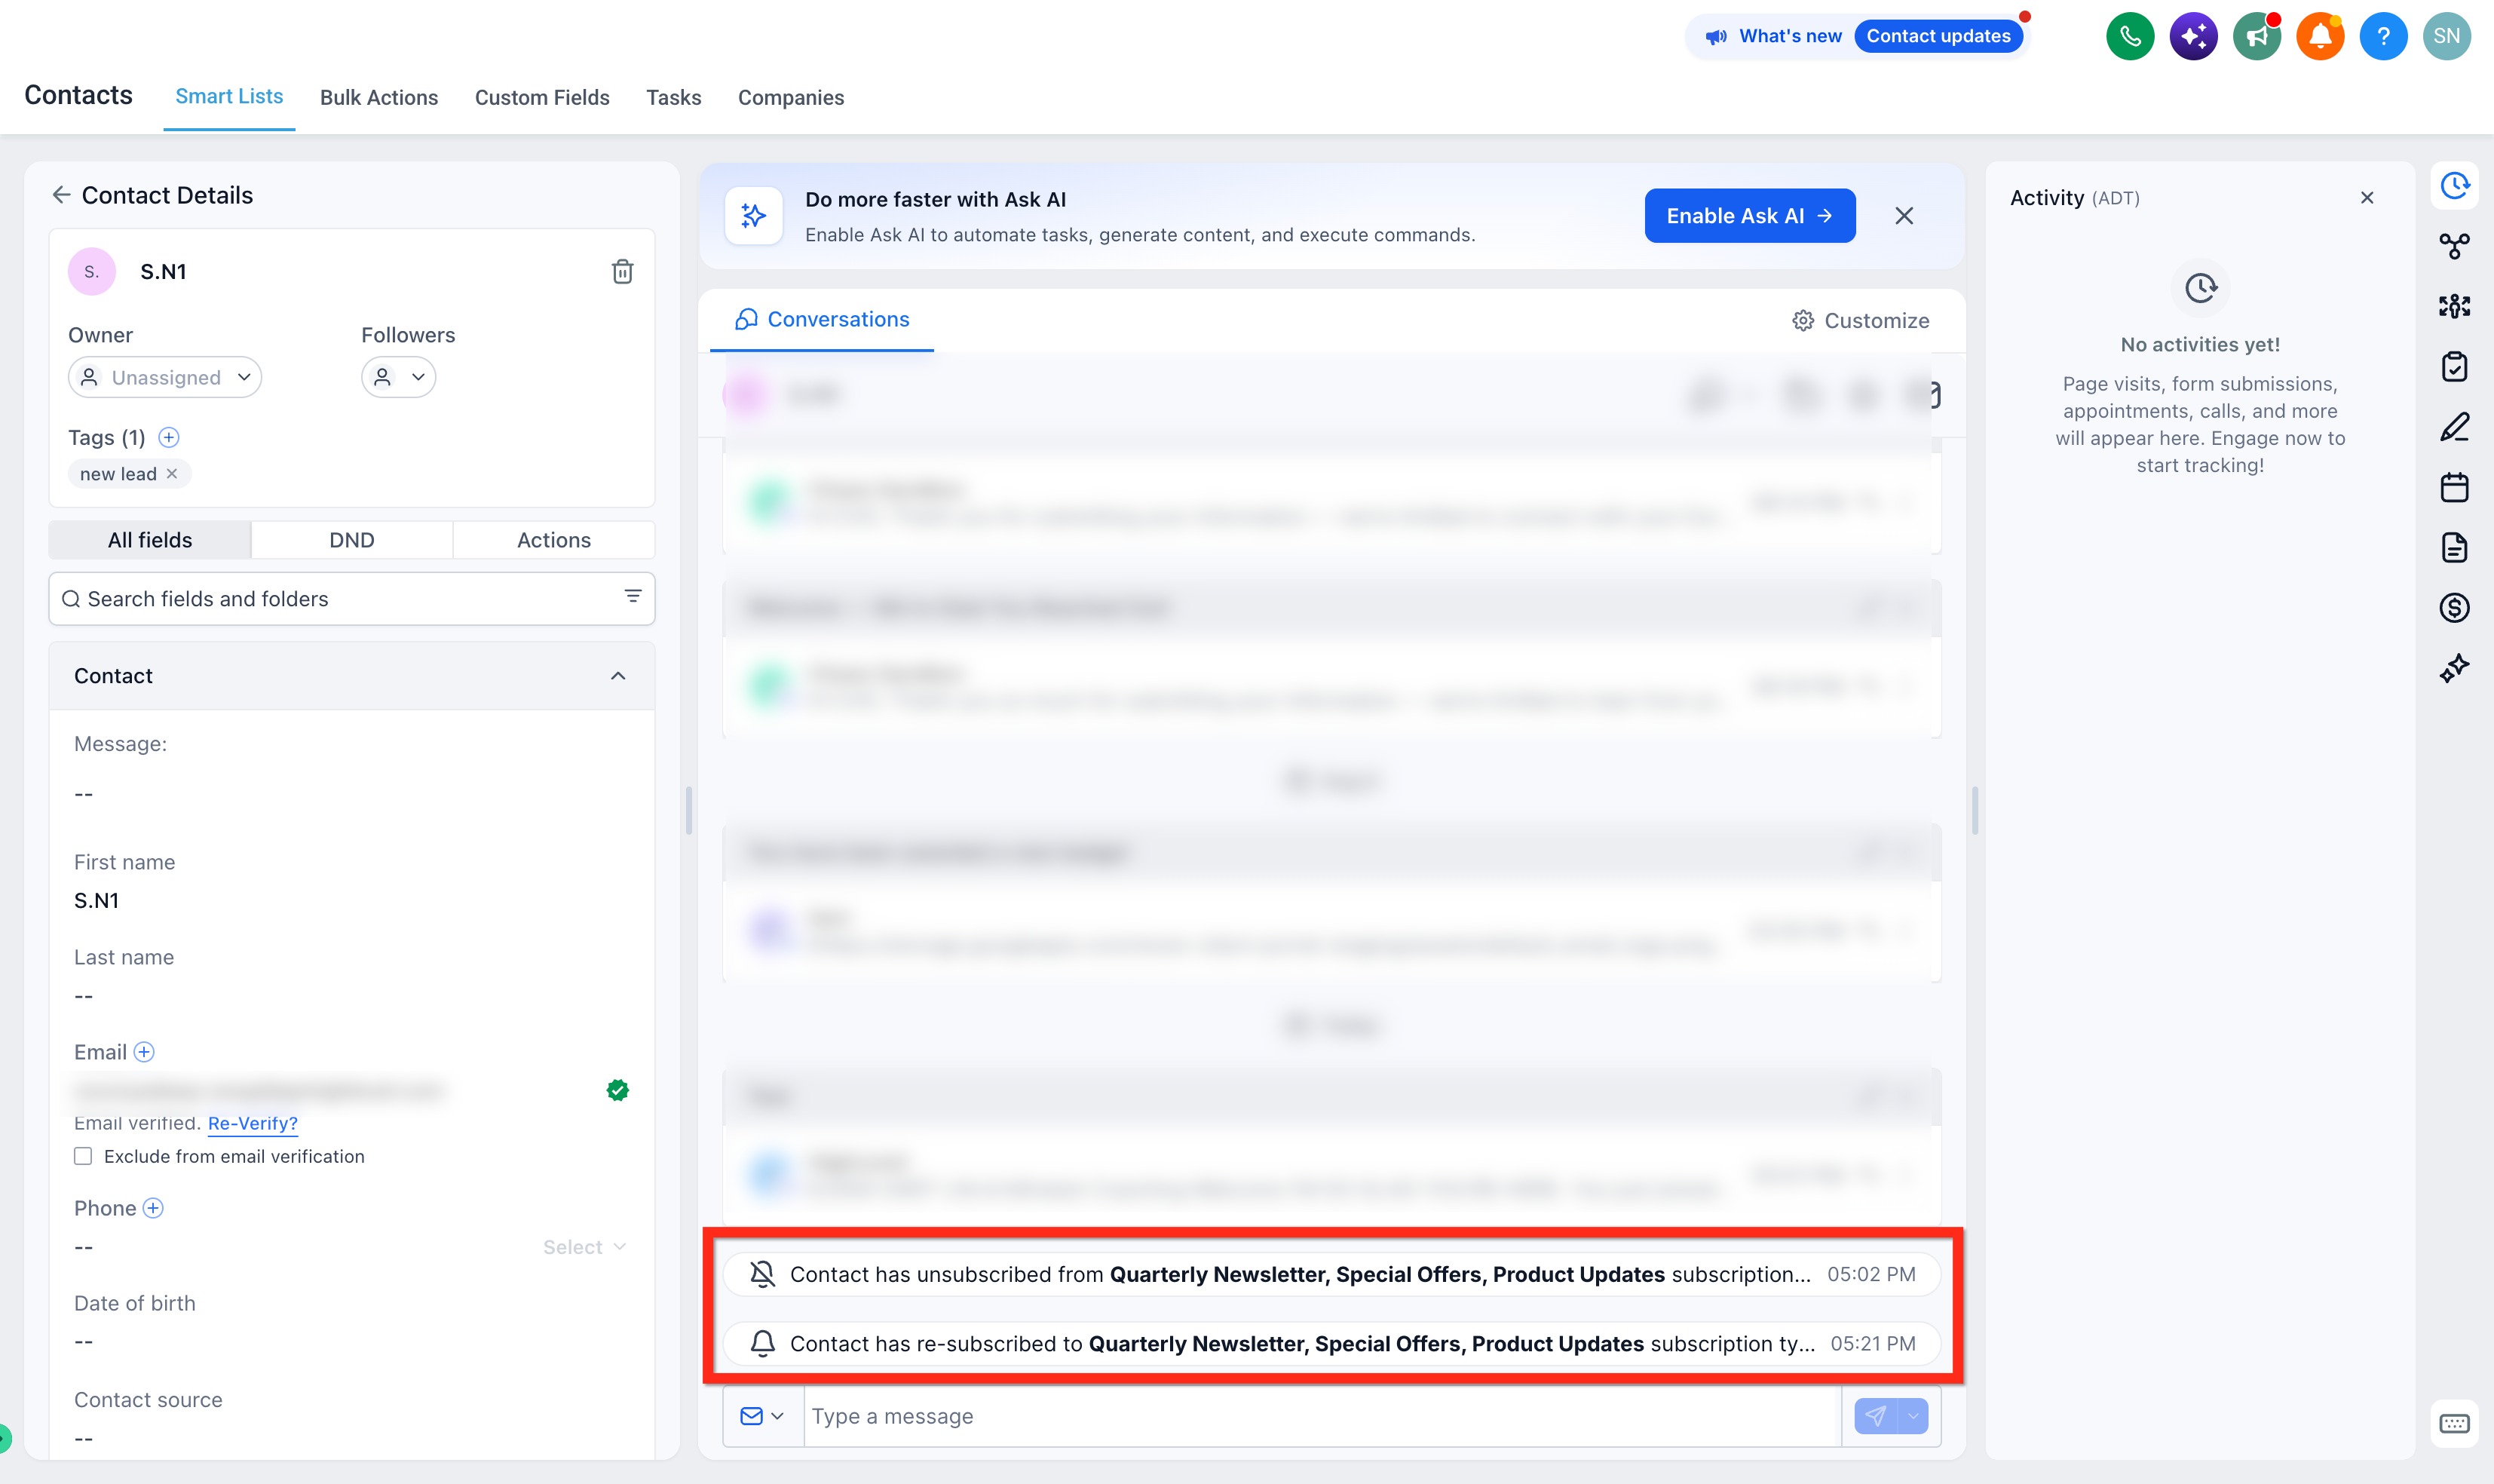The width and height of the screenshot is (2494, 1484).
Task: Tick Exclude from email verification checkbox
Action: [x=83, y=1156]
